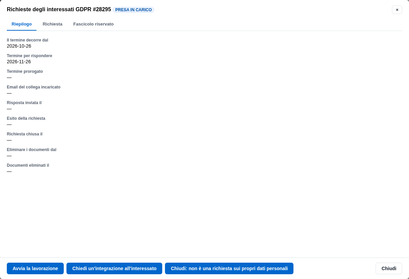Click the label Richiesta chiusa il
Screen dimensions: 409x279
pos(25,134)
